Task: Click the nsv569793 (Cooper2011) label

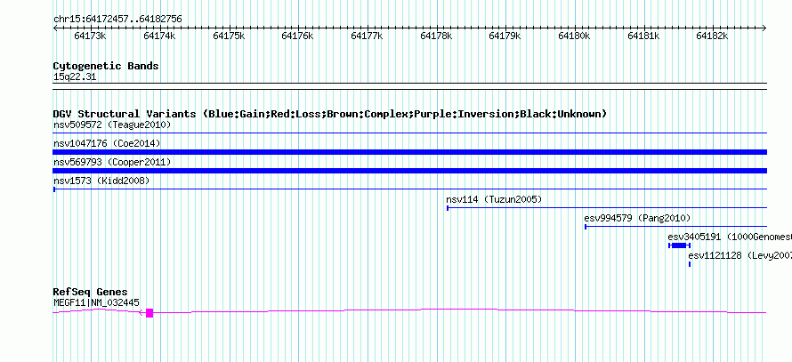Action: tap(112, 162)
